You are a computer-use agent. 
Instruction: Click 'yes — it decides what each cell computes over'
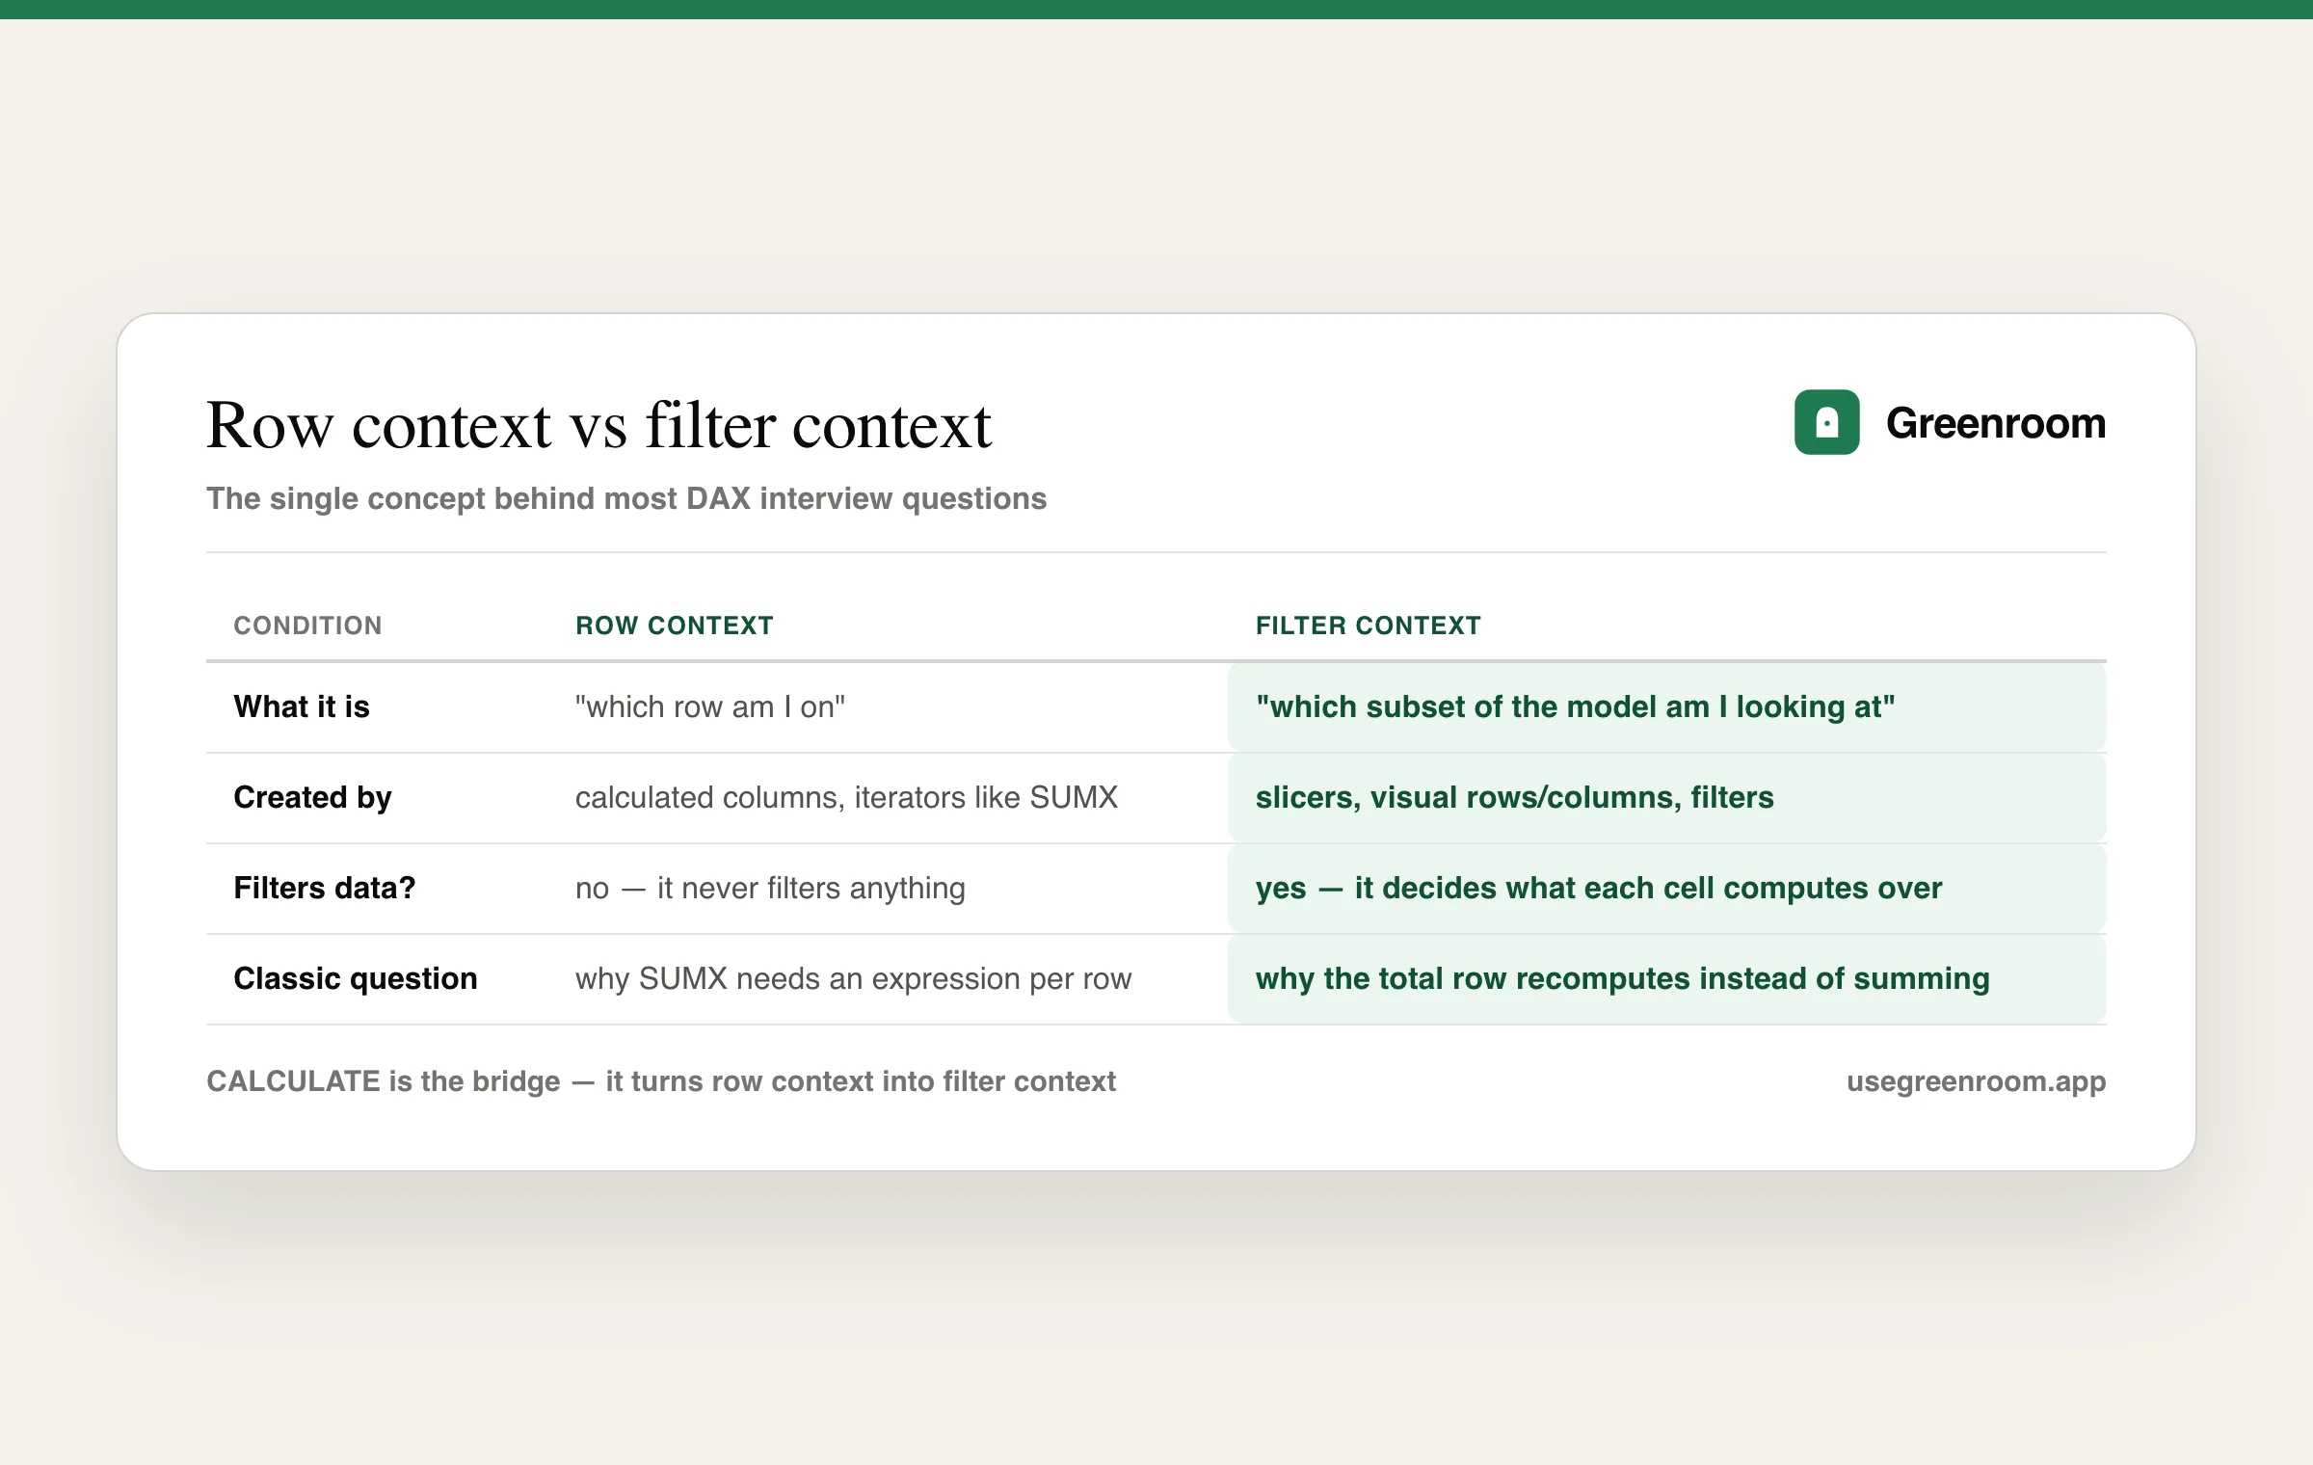[x=1666, y=888]
